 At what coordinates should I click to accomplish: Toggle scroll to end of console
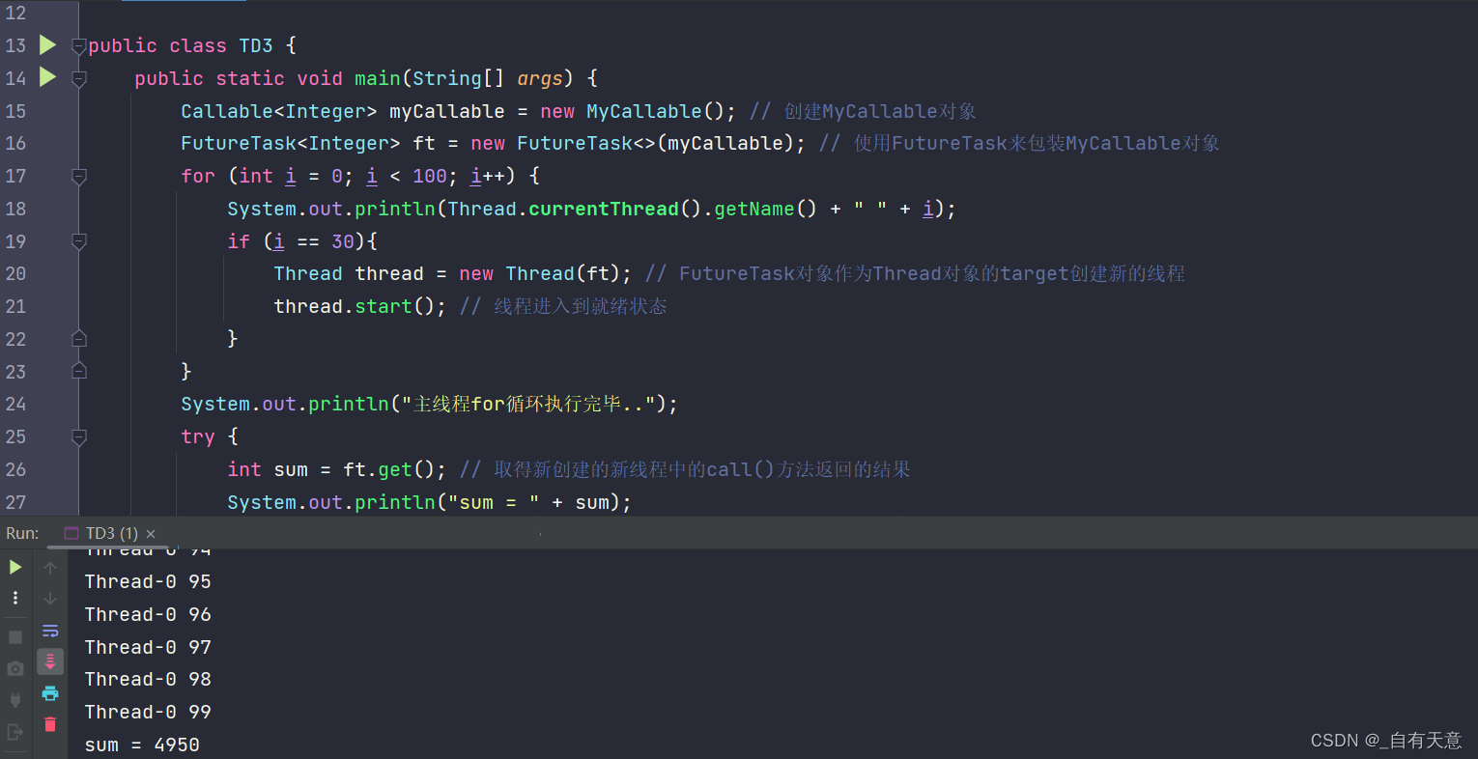point(50,661)
